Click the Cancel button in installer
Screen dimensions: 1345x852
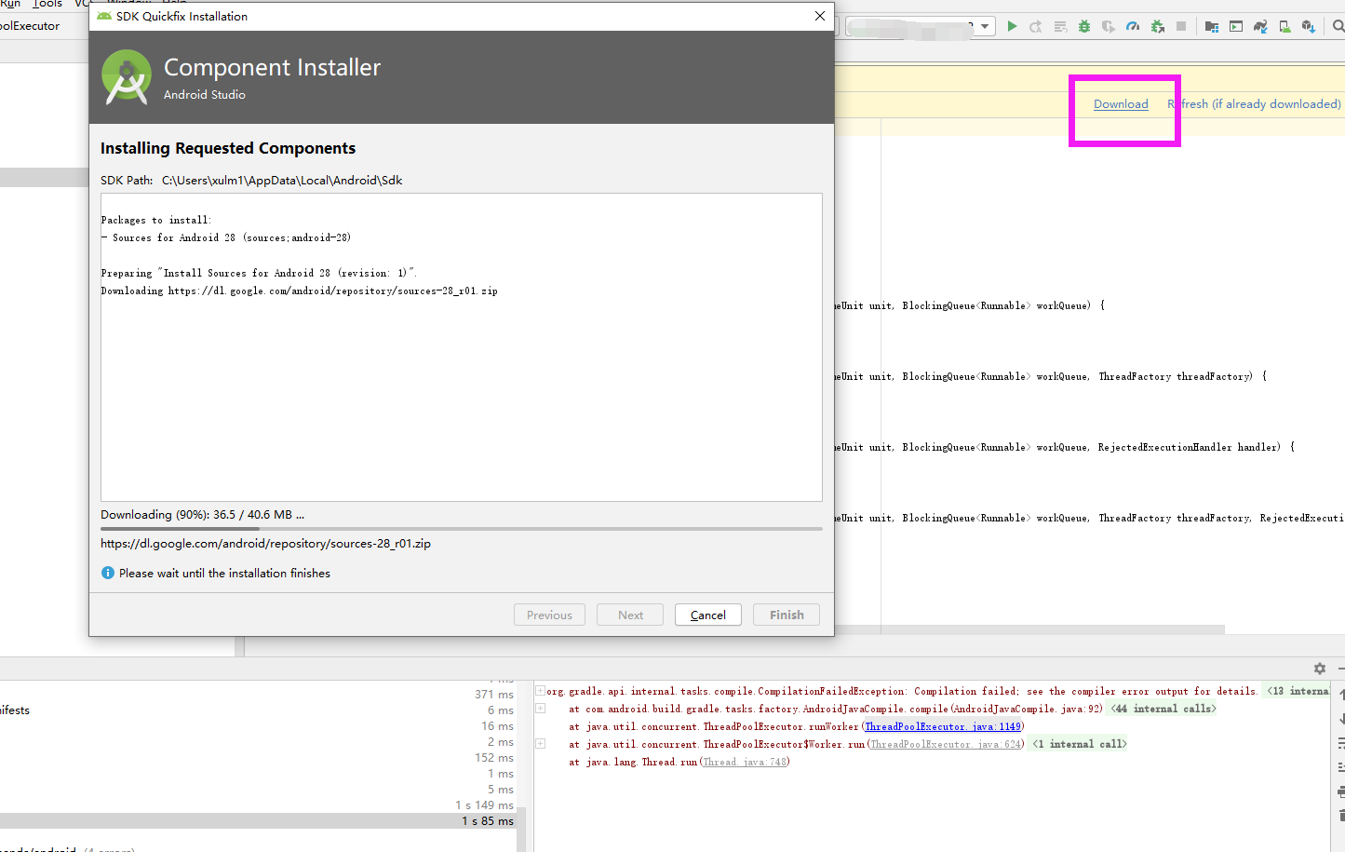click(708, 615)
